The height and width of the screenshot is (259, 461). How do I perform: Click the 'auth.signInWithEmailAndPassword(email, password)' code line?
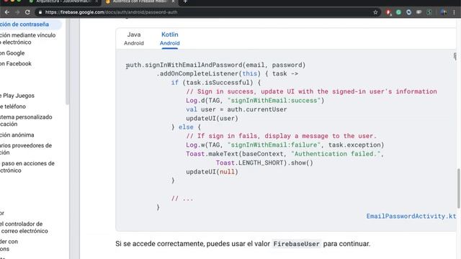click(216, 65)
